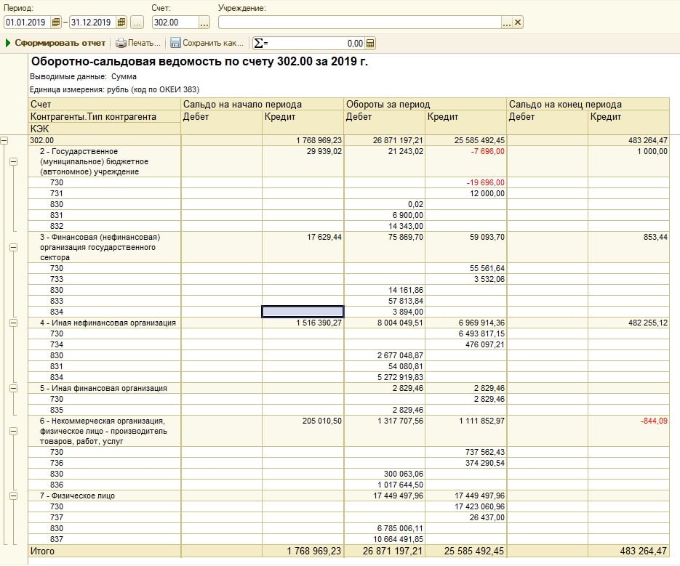Open calendar picker for start date 01.01.2019
Image resolution: width=680 pixels, height=566 pixels.
[x=56, y=23]
